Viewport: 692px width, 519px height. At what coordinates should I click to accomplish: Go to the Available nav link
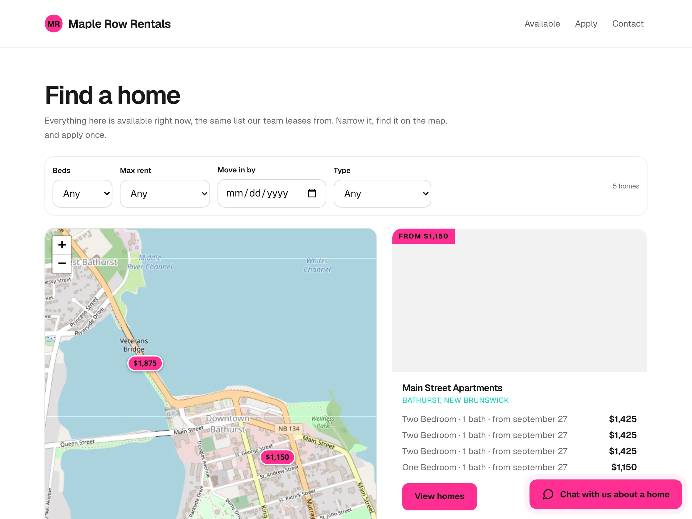point(542,24)
